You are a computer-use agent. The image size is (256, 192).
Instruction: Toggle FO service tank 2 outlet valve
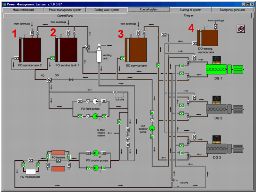tap(17, 58)
